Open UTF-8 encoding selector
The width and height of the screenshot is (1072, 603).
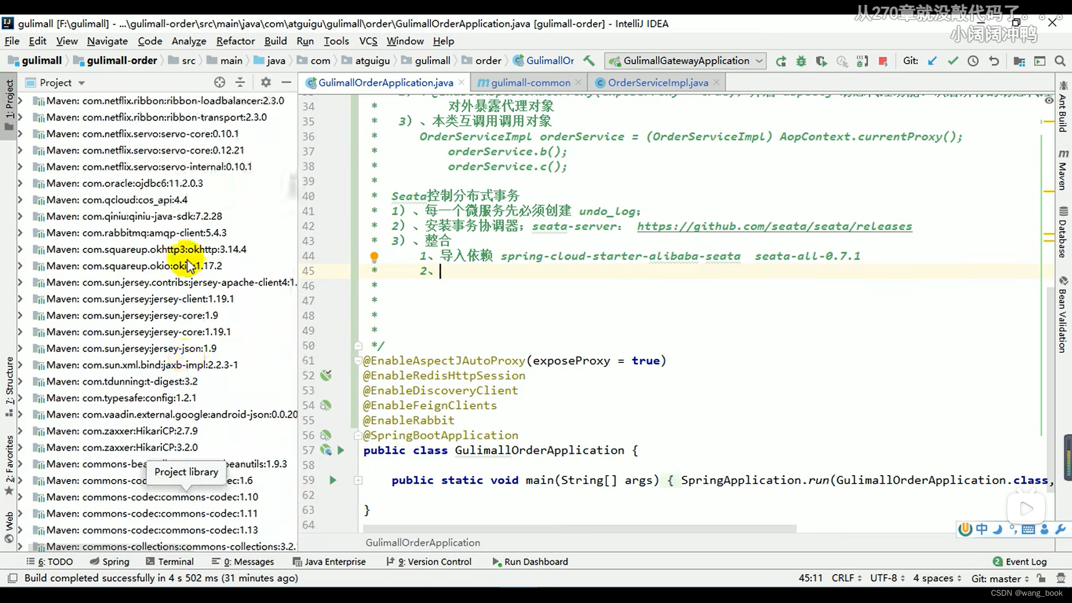click(887, 578)
